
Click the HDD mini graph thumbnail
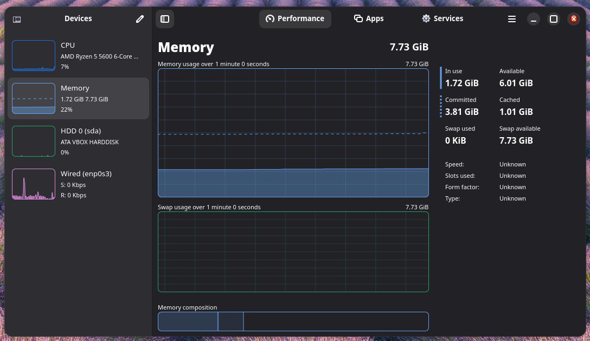coord(34,141)
